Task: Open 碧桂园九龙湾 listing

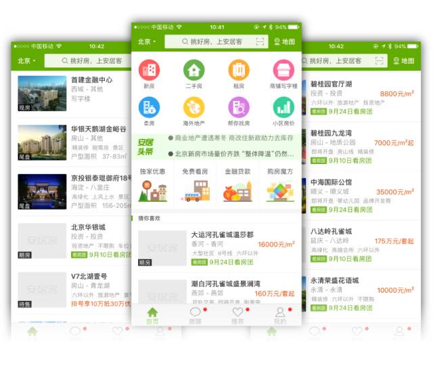Action: (x=361, y=146)
